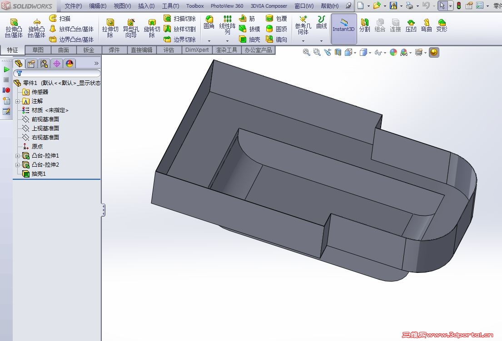Expand the 凸台-拉伸2 feature node

[18, 165]
